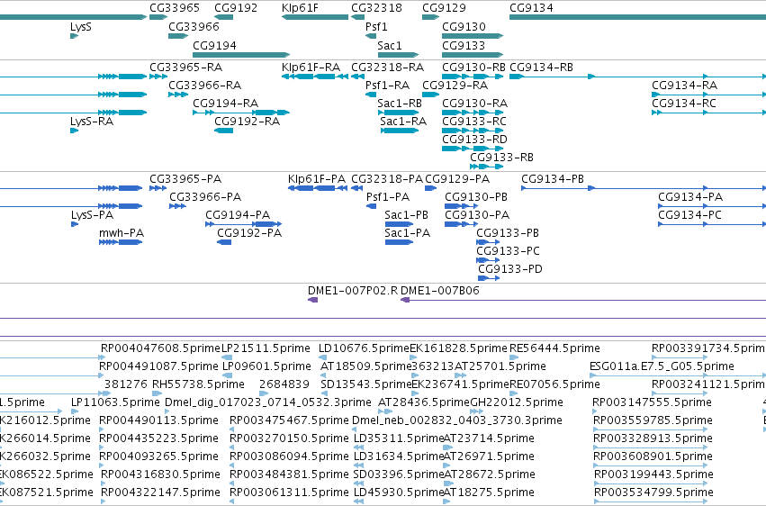The height and width of the screenshot is (506, 766).
Task: Select the LysS-RA transcript label
Action: tap(92, 122)
